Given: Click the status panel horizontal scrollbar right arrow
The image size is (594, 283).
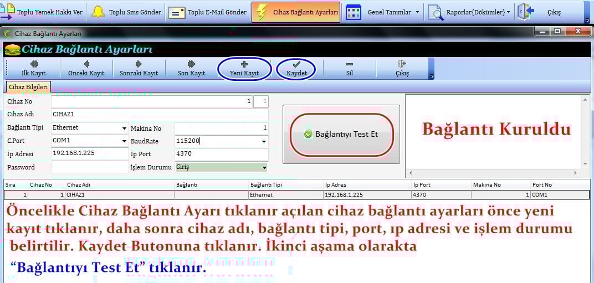Looking at the screenshot, I should [575, 173].
